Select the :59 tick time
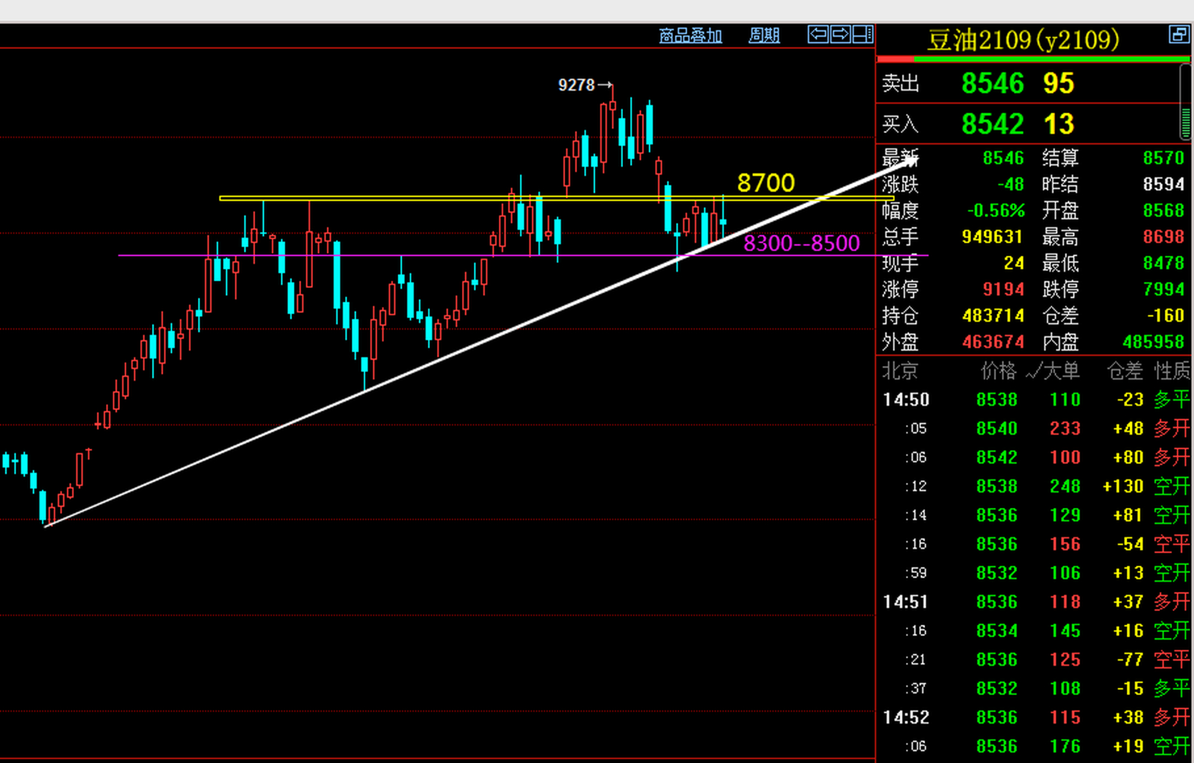The image size is (1194, 763). (916, 573)
